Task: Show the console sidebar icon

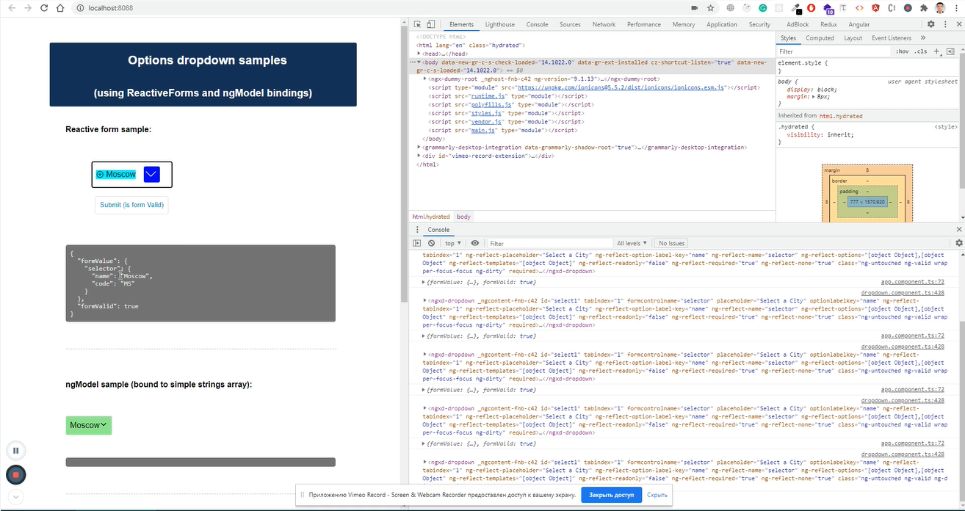Action: point(417,243)
